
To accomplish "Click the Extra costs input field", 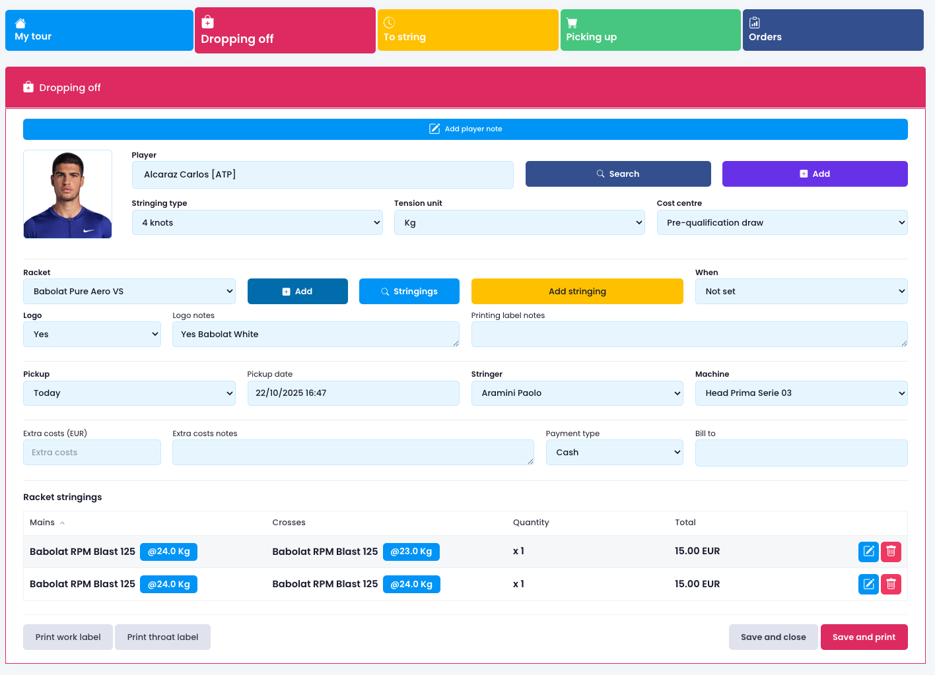I will coord(92,453).
